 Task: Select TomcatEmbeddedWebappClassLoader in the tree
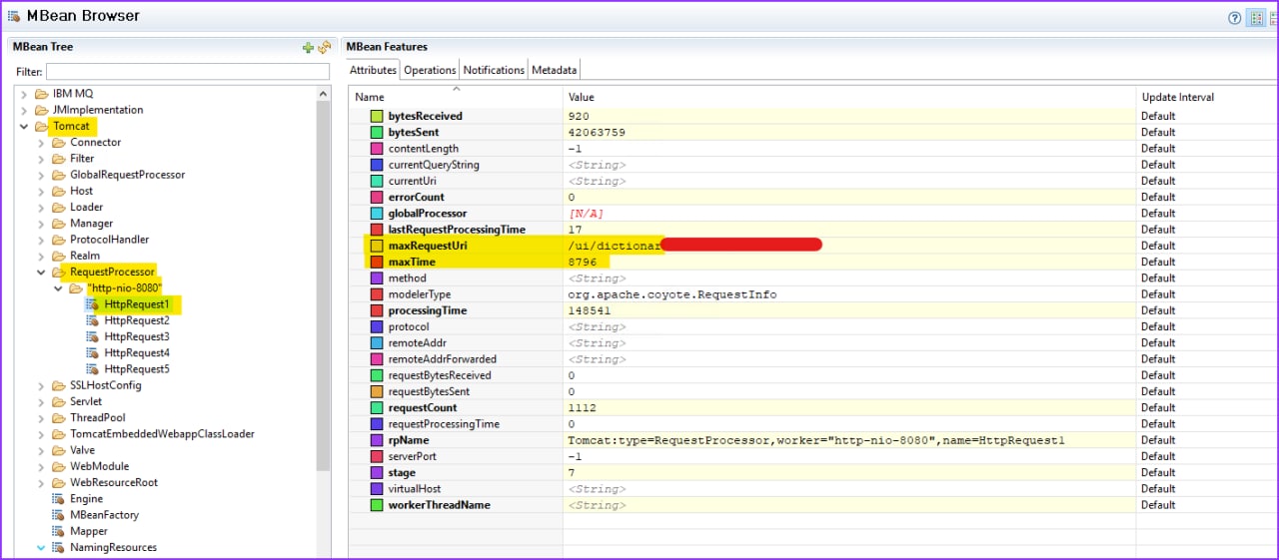pos(162,434)
